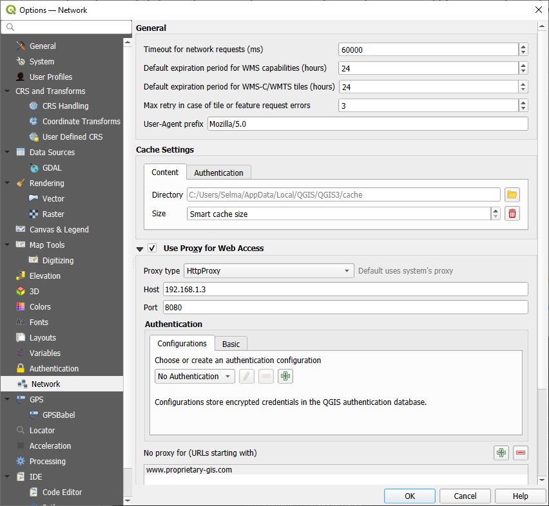
Task: Open the 3D settings page
Action: (34, 292)
